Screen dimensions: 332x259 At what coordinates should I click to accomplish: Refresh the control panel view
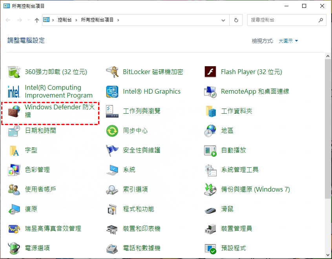coord(236,20)
